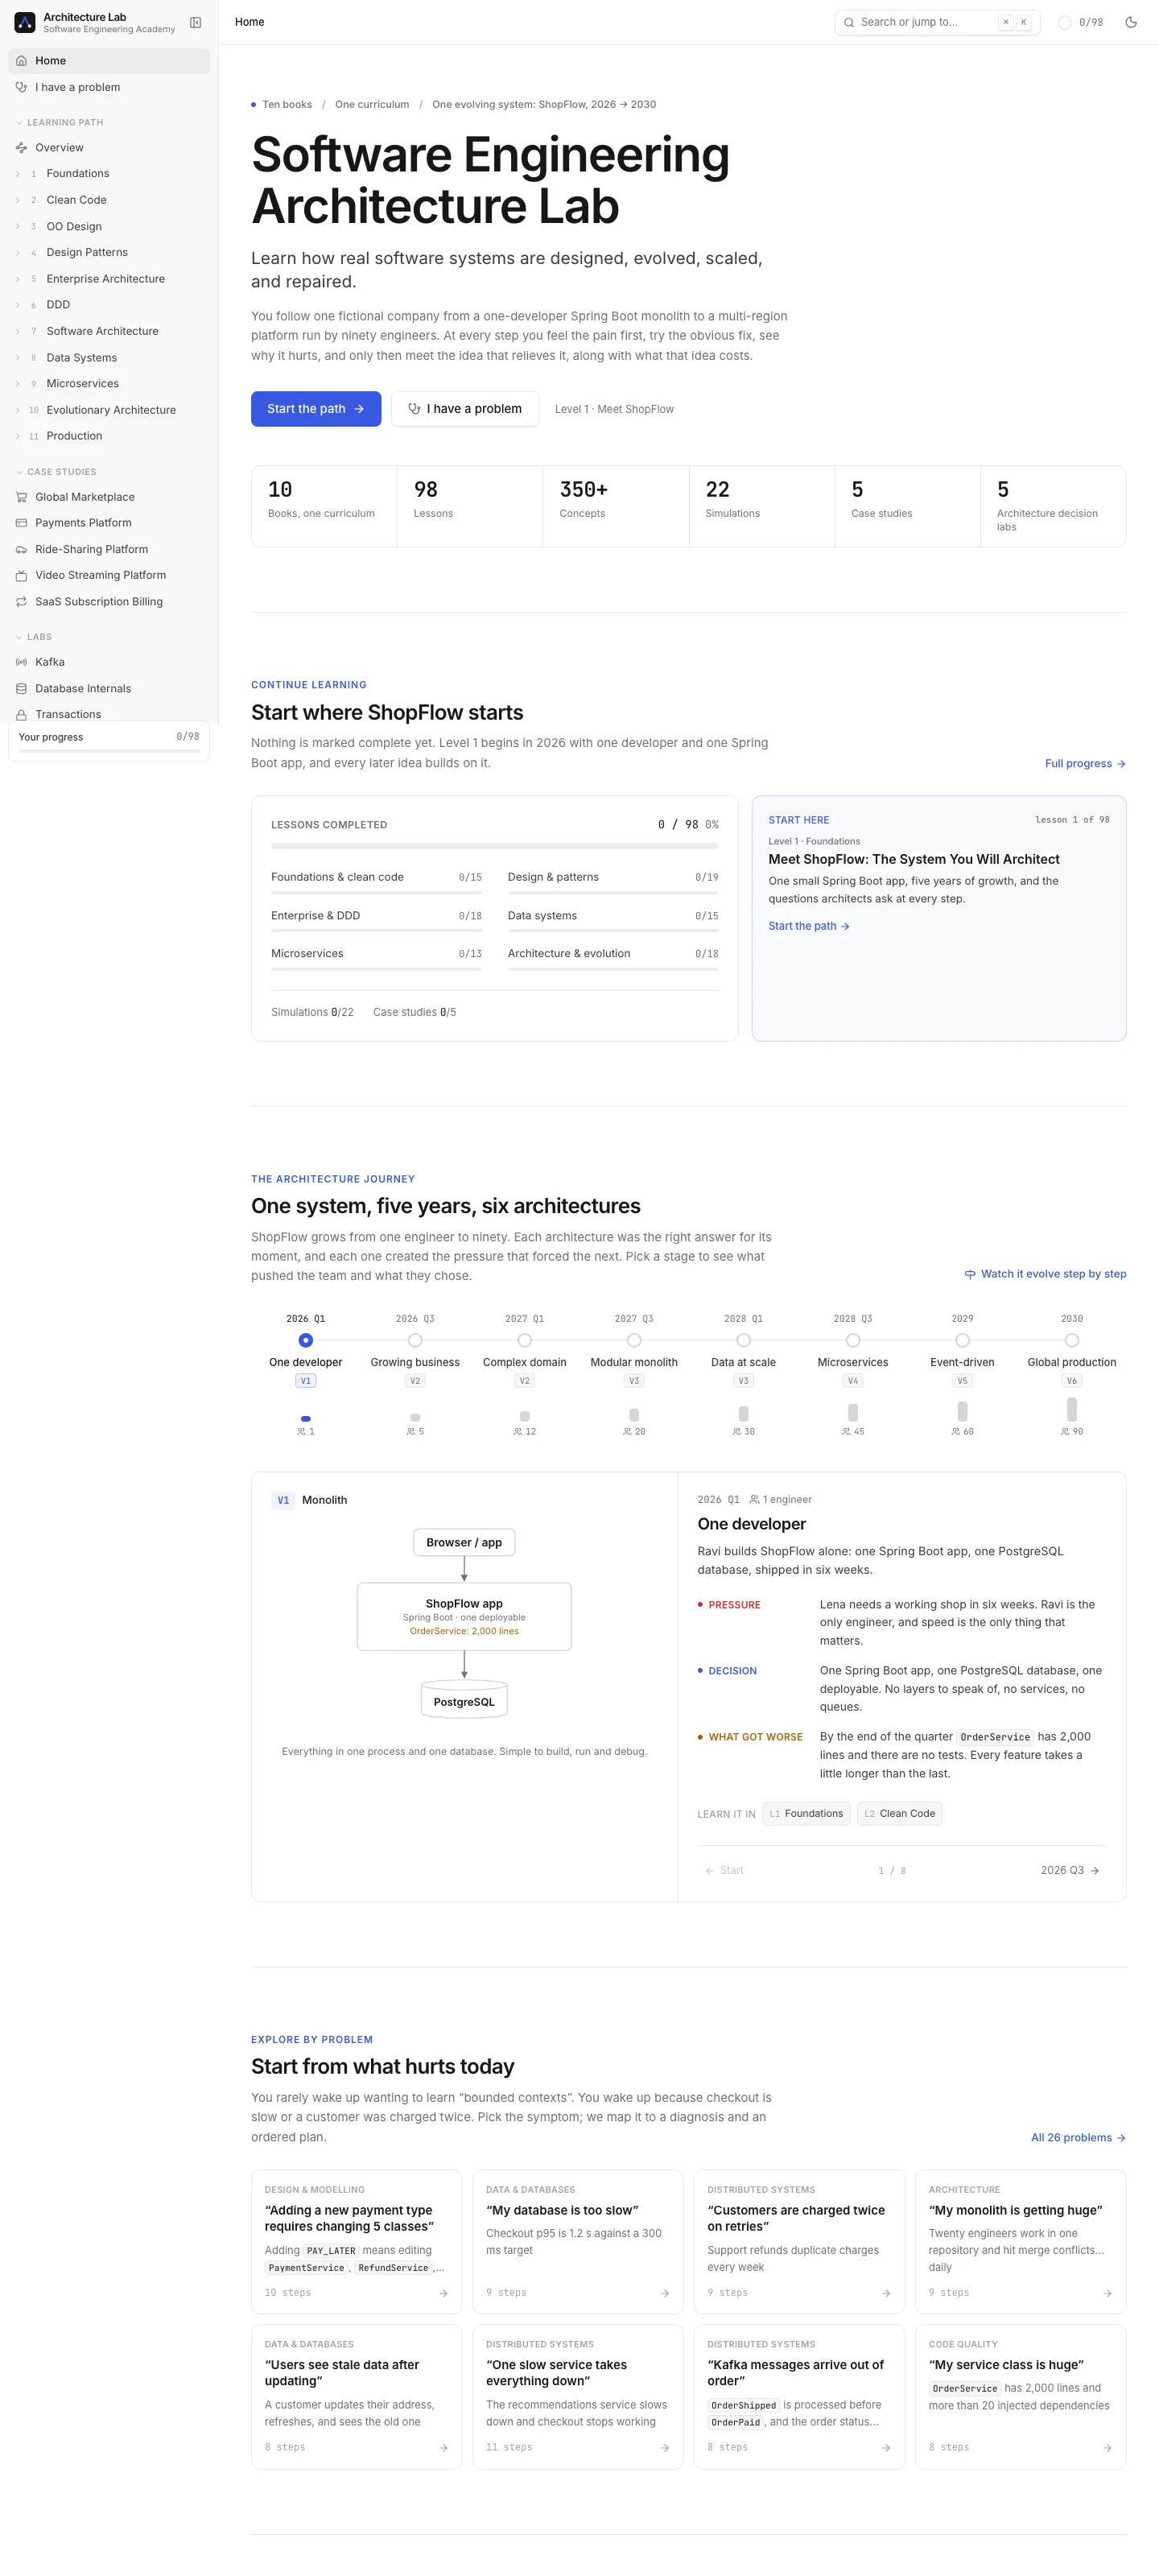Click the Home house icon in sidebar
1159x2576 pixels.
pyautogui.click(x=21, y=61)
